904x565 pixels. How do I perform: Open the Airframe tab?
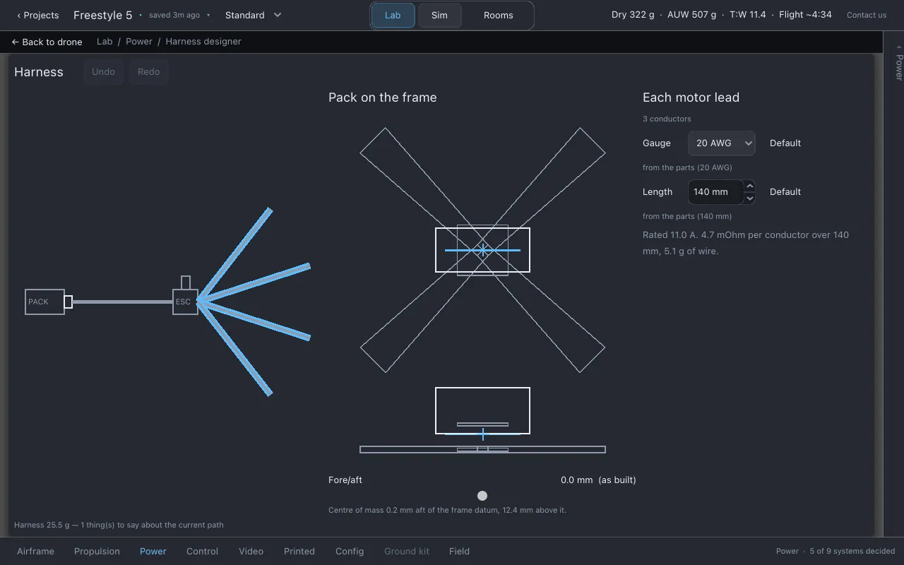[35, 552]
